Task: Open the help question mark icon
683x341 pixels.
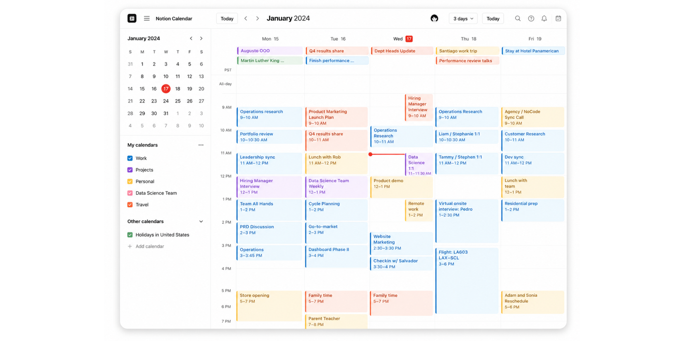Action: click(531, 18)
